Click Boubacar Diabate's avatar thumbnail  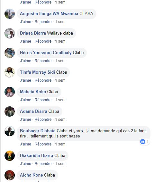point(10,131)
